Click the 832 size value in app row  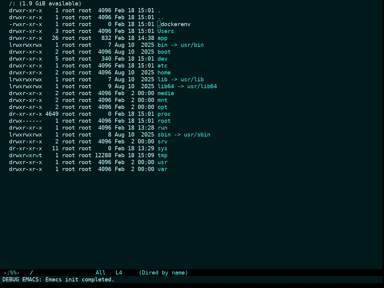(106, 38)
